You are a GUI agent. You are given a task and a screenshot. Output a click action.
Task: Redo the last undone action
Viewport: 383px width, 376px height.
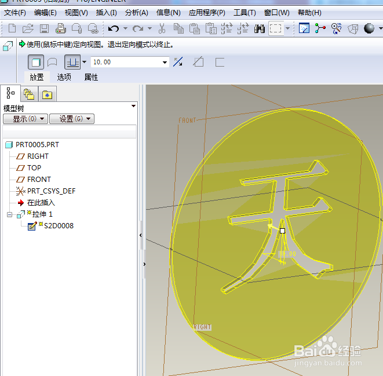click(138, 28)
